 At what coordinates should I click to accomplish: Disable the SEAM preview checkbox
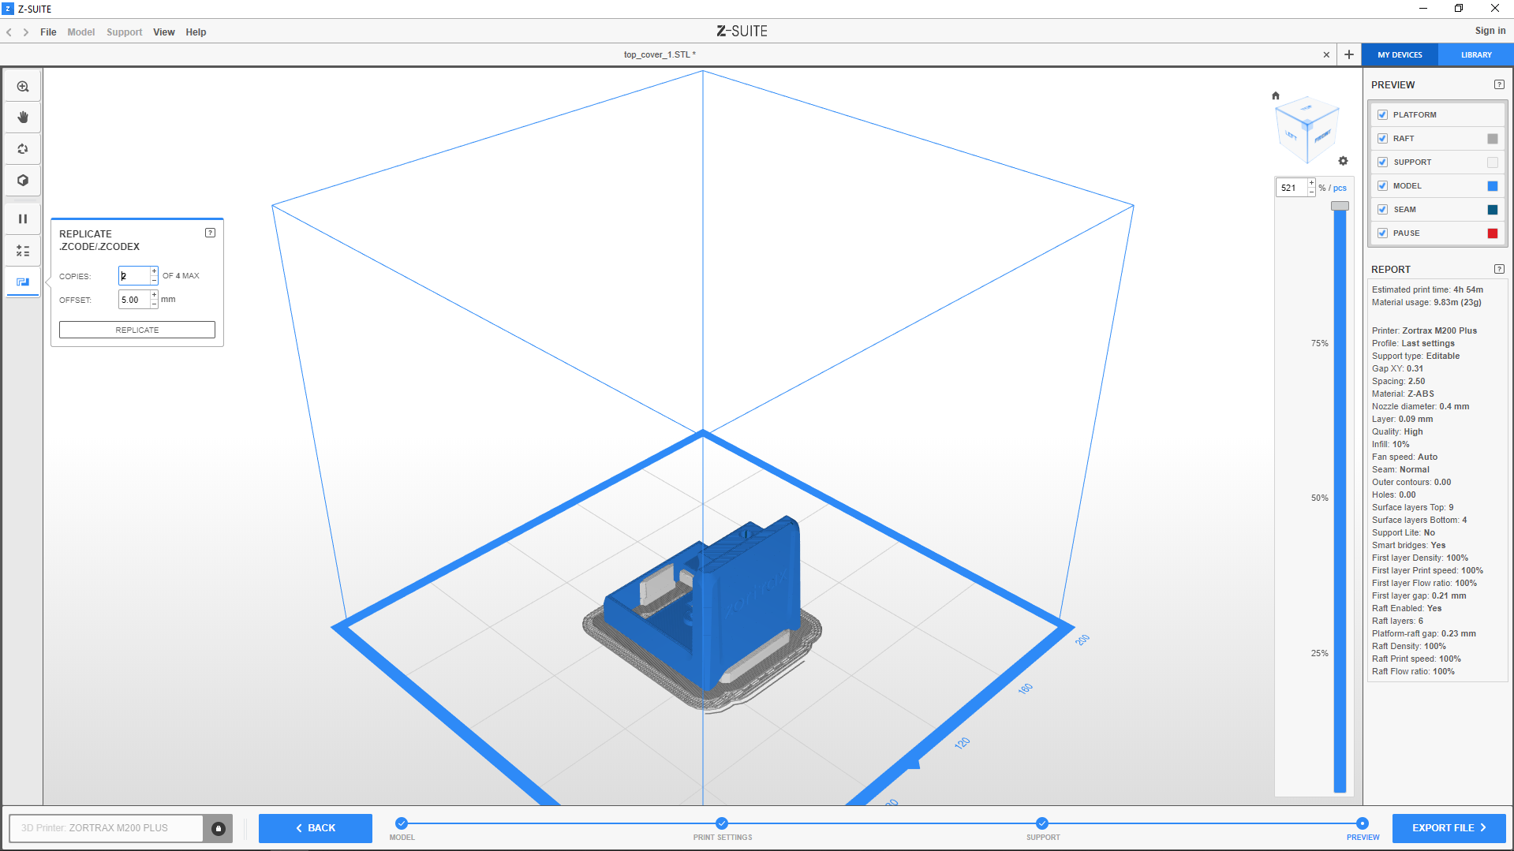coord(1382,210)
